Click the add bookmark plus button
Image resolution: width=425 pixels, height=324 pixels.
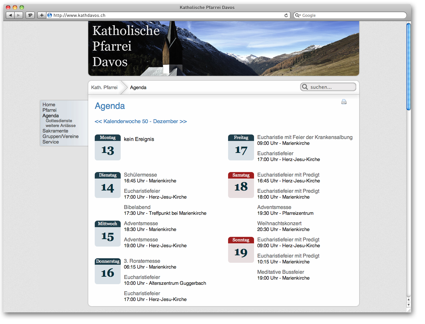click(42, 15)
